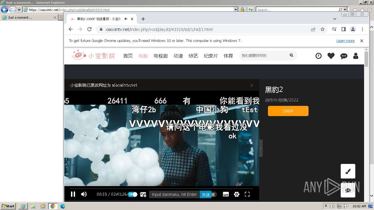The image size is (374, 210).
Task: Show hidden system tray icons
Action: (x=326, y=206)
